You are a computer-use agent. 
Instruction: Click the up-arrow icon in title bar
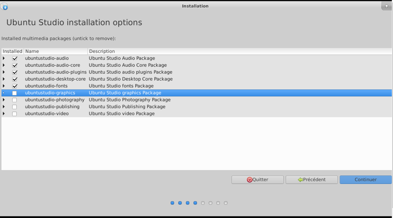[x=387, y=6]
